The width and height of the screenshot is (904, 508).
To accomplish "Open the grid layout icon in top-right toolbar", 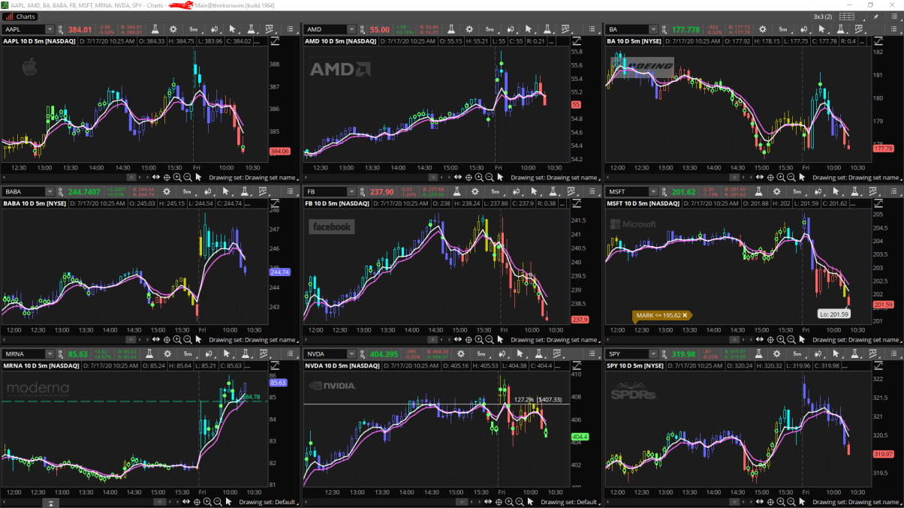I will click(847, 16).
